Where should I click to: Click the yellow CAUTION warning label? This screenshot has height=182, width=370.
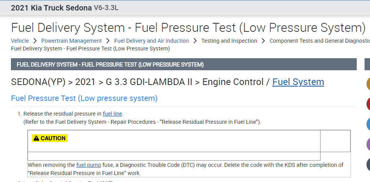(49, 138)
